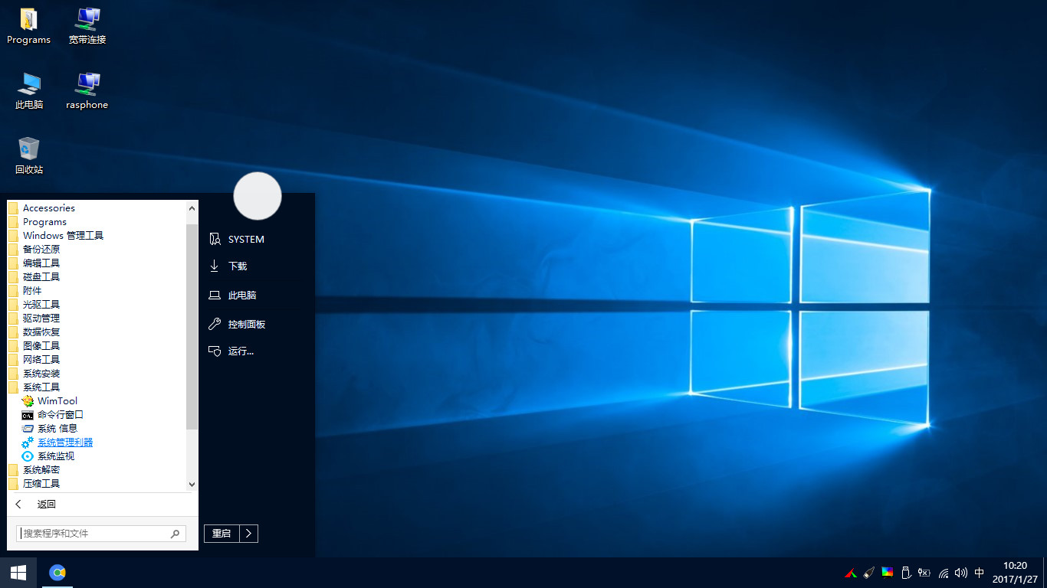Toggle the volume icon in system tray
This screenshot has width=1047, height=588.
click(960, 572)
